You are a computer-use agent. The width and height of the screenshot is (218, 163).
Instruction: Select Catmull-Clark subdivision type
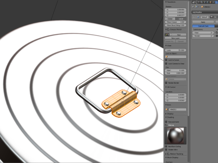click(x=203, y=26)
